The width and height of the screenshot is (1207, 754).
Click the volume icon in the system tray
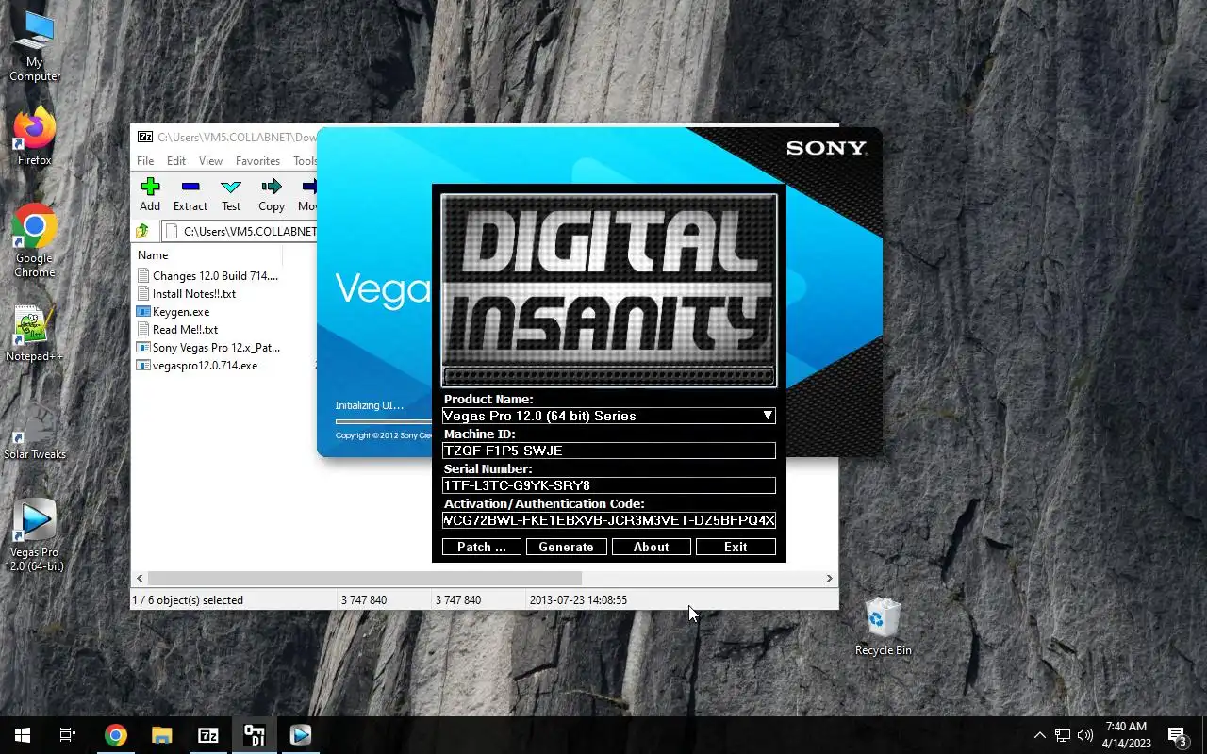1085,735
